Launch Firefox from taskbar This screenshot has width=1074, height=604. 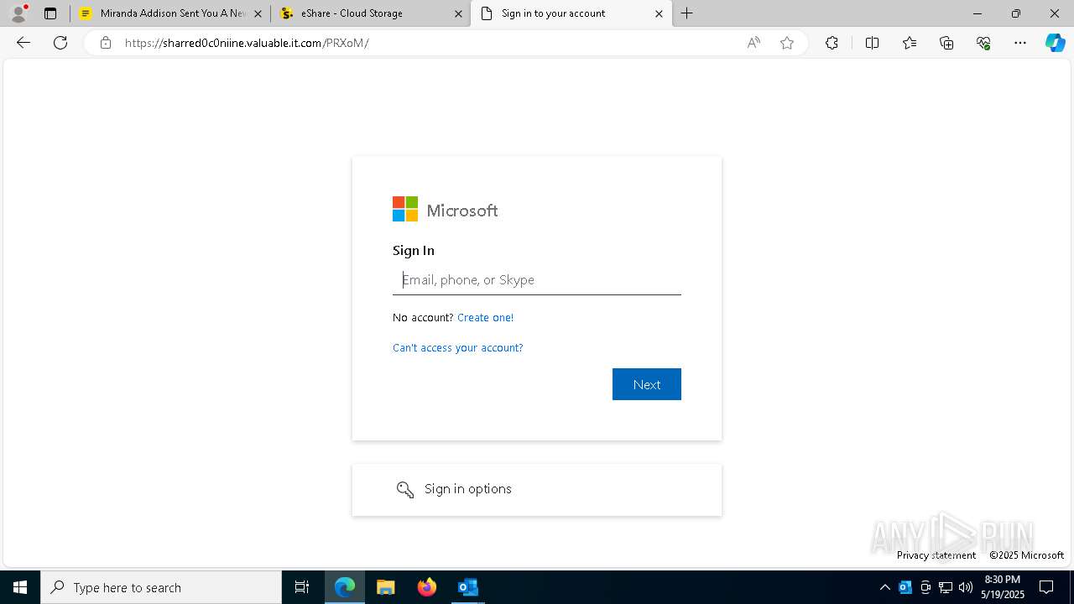tap(427, 587)
